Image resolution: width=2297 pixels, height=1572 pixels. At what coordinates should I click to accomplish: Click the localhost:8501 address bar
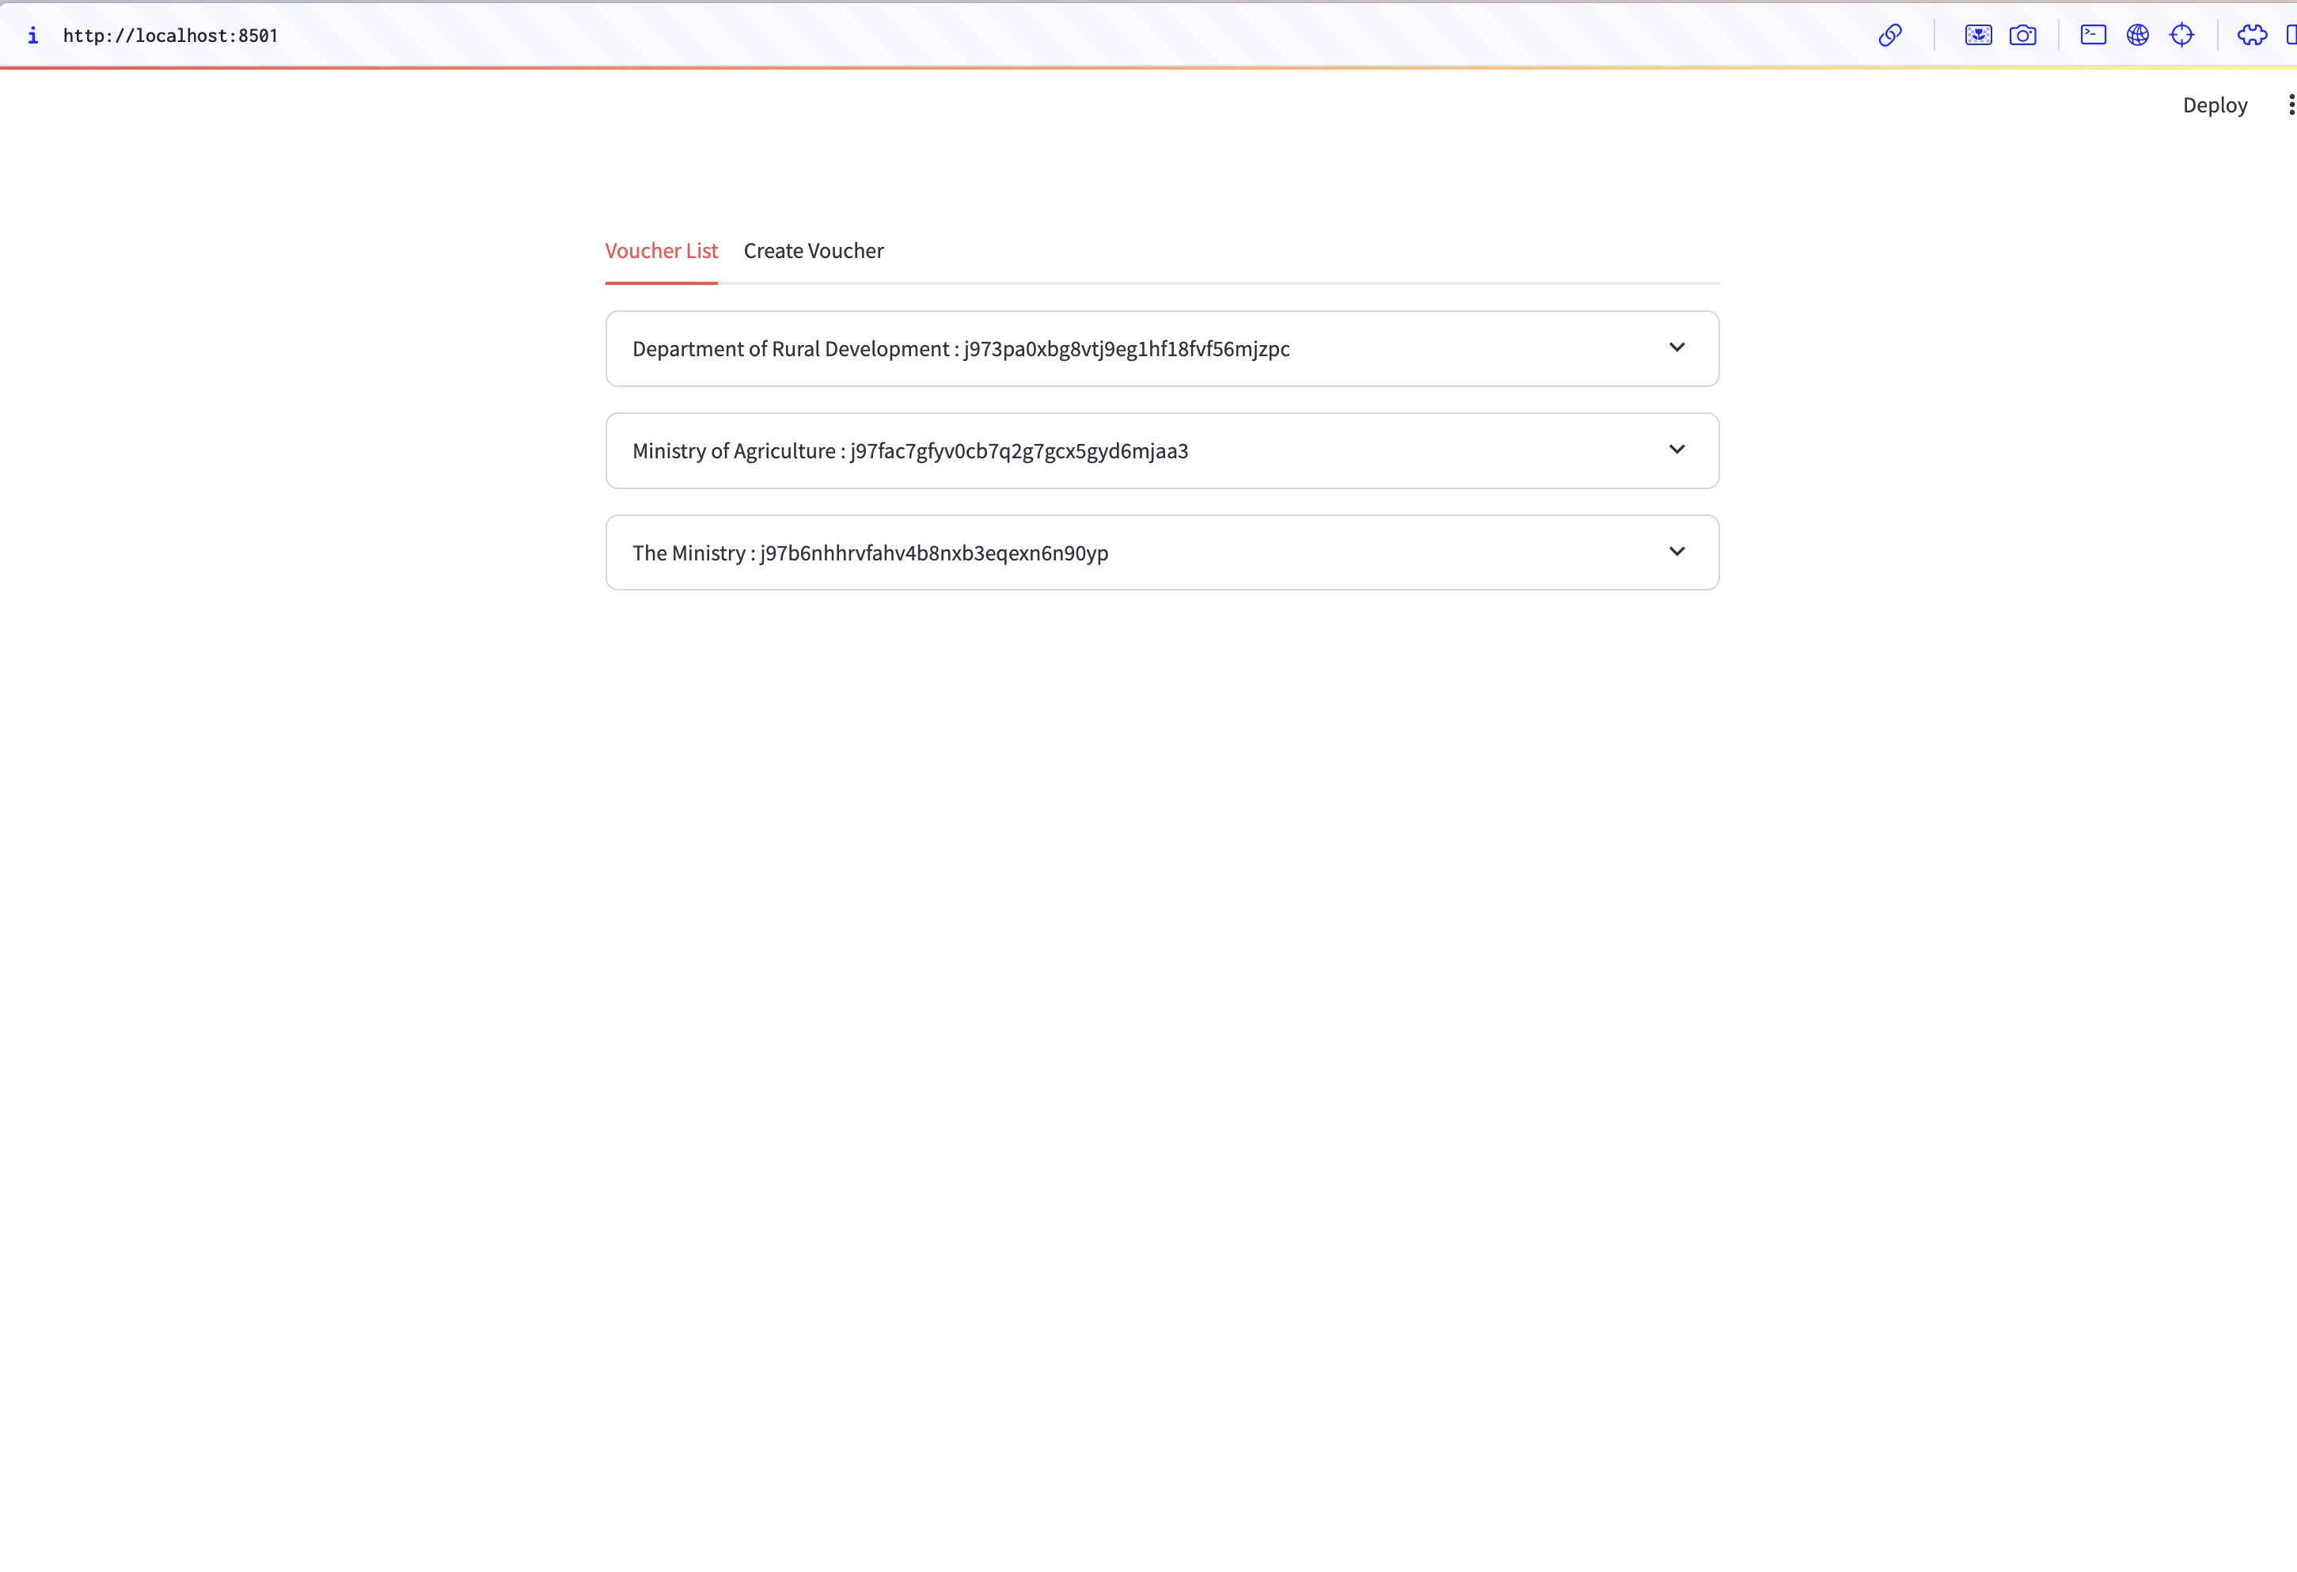tap(170, 36)
